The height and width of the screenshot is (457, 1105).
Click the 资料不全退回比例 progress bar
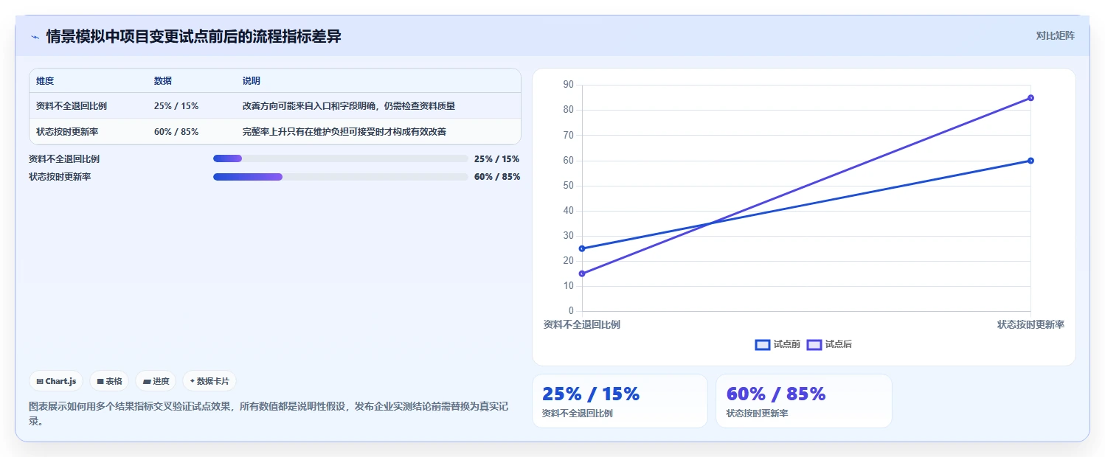pyautogui.click(x=341, y=158)
